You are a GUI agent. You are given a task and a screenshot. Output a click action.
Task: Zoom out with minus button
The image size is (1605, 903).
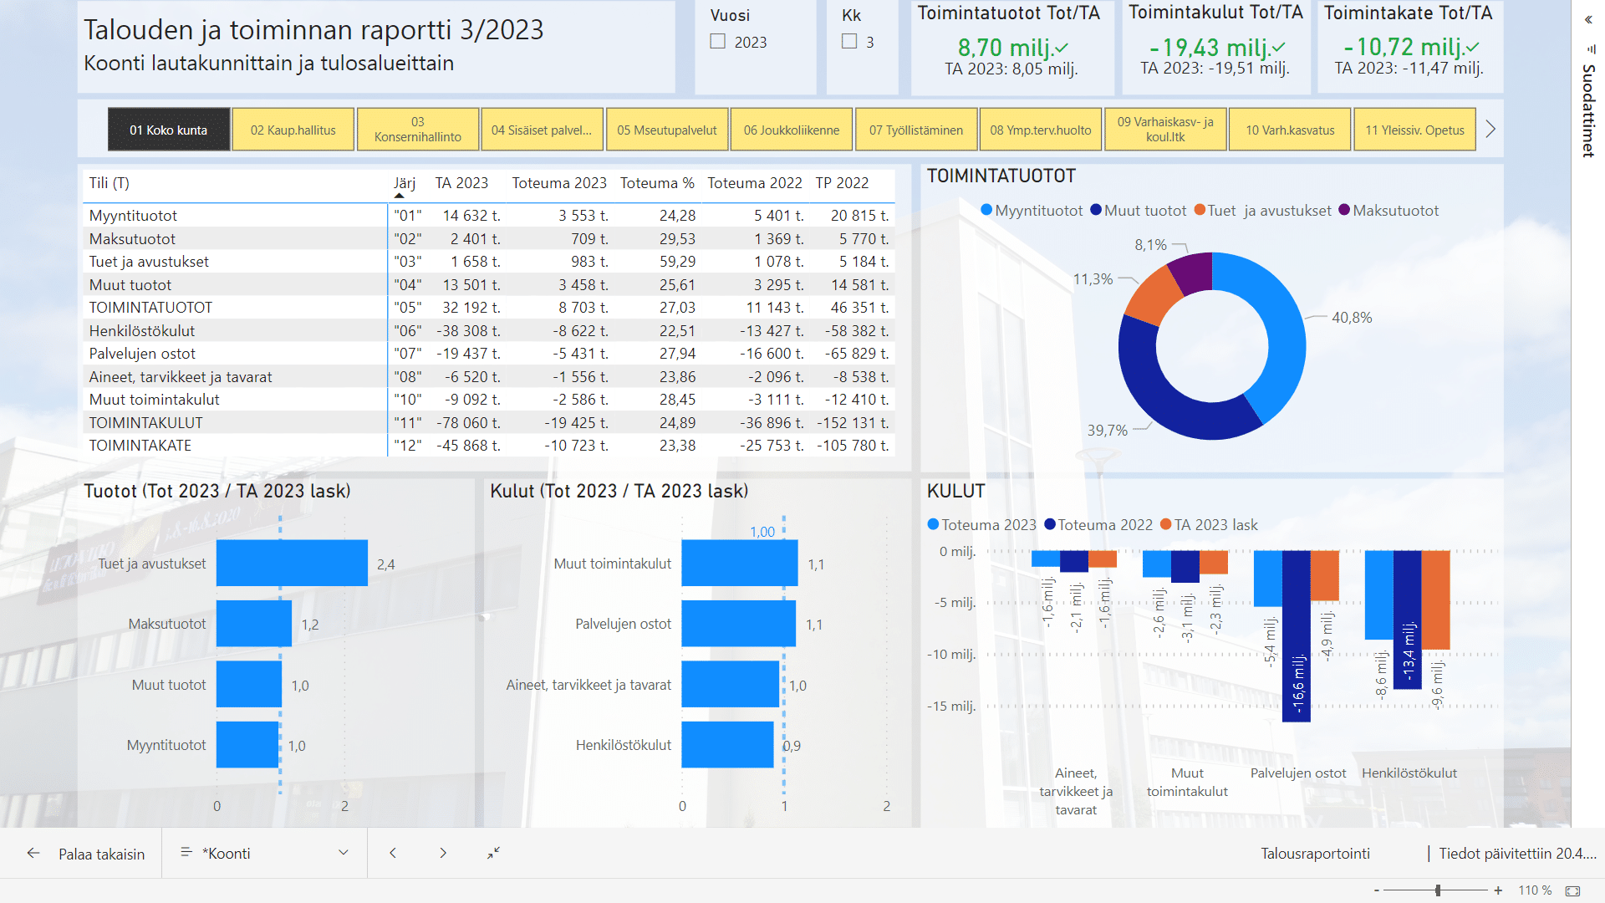tap(1377, 890)
